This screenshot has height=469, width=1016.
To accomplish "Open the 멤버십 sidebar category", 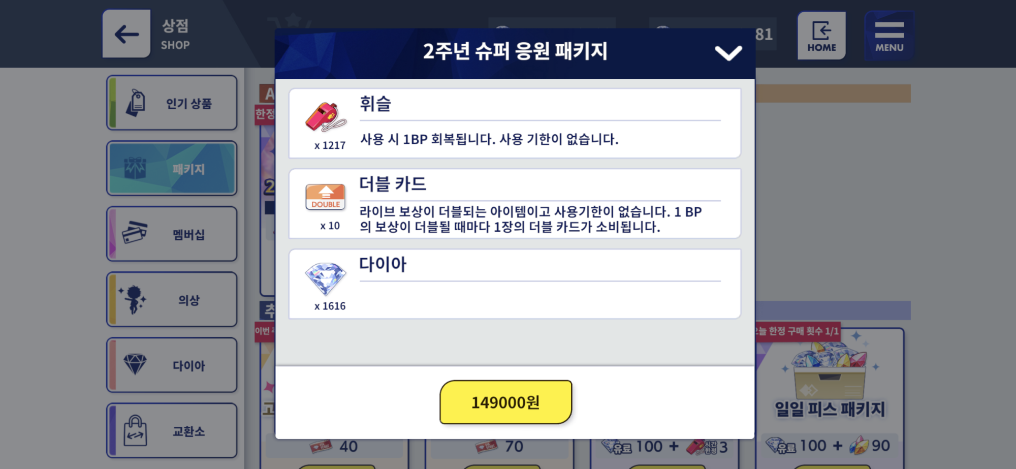I will pyautogui.click(x=172, y=234).
